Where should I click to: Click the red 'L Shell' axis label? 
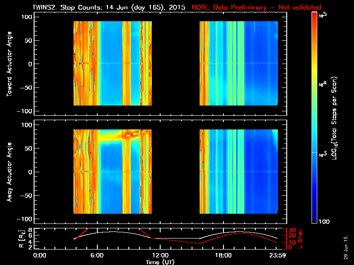[300, 239]
